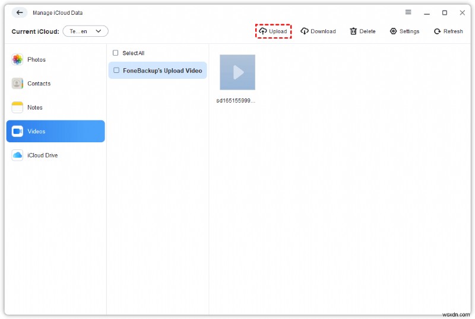Close the Manage iCloud Data window
475x319 pixels.
[x=462, y=12]
